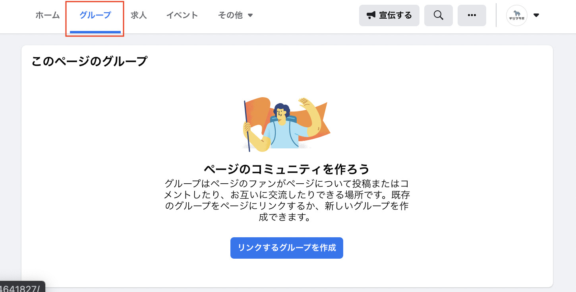Click the page profile avatar icon

(x=517, y=15)
